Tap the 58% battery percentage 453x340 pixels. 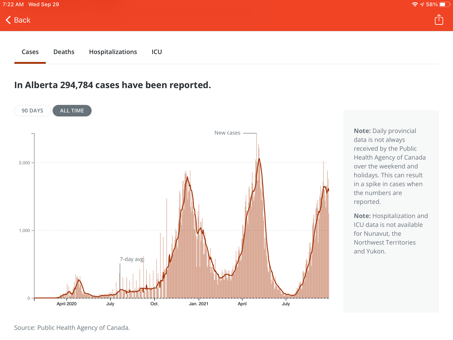point(432,5)
